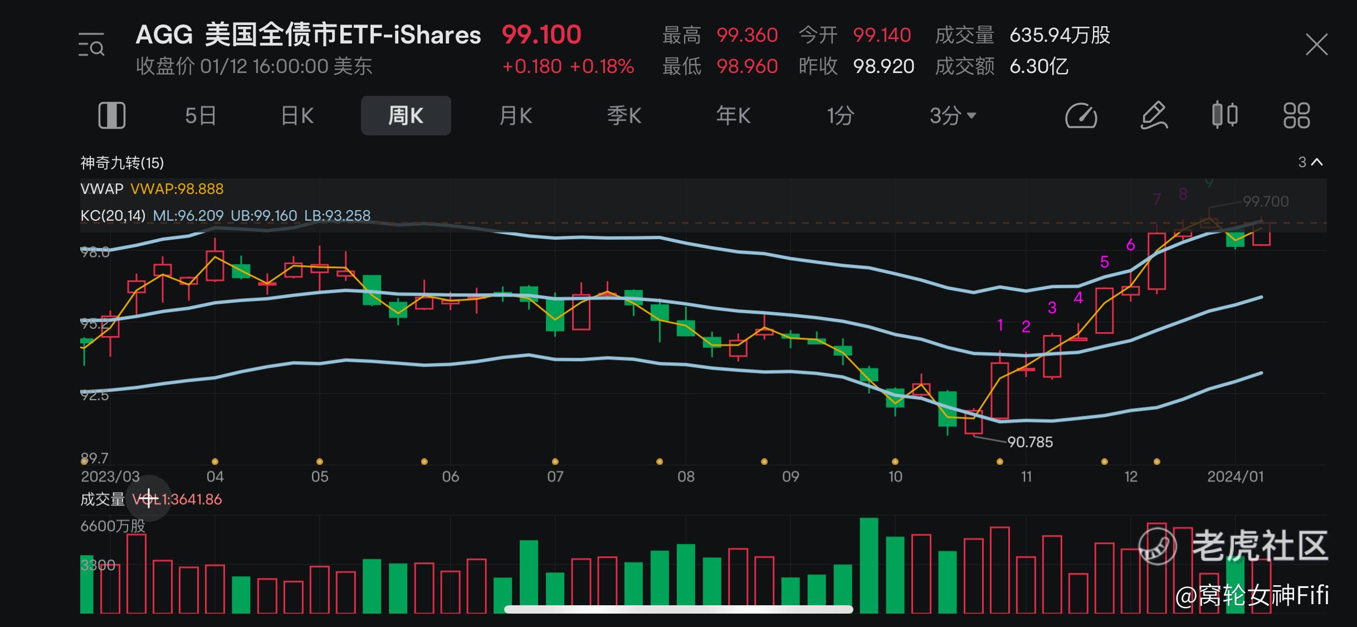Select the 周K weekly chart tab
The image size is (1357, 627).
(406, 115)
